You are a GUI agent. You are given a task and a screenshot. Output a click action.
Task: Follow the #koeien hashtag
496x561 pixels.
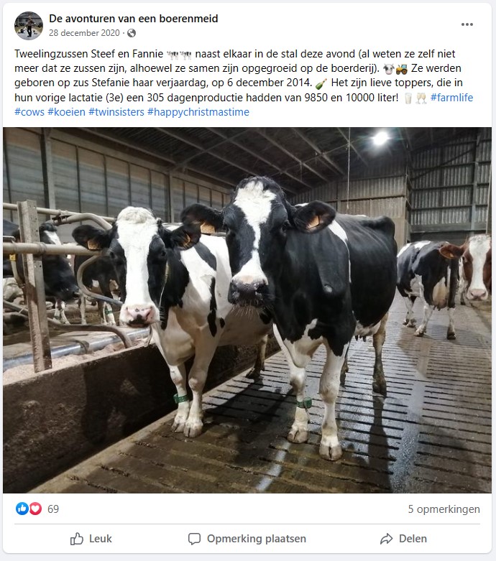(x=67, y=112)
